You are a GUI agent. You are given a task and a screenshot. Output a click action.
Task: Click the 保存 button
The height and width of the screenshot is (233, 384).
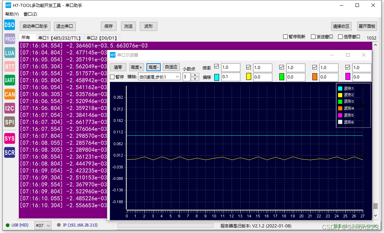109,26
